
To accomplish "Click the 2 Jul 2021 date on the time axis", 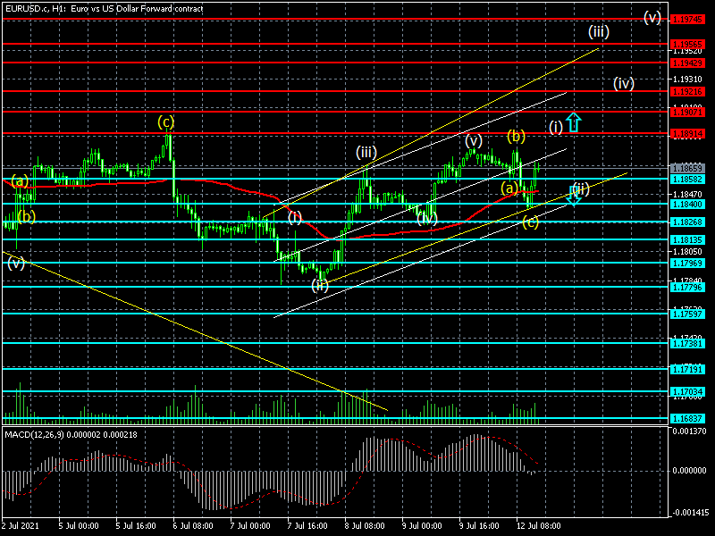I will pyautogui.click(x=21, y=526).
